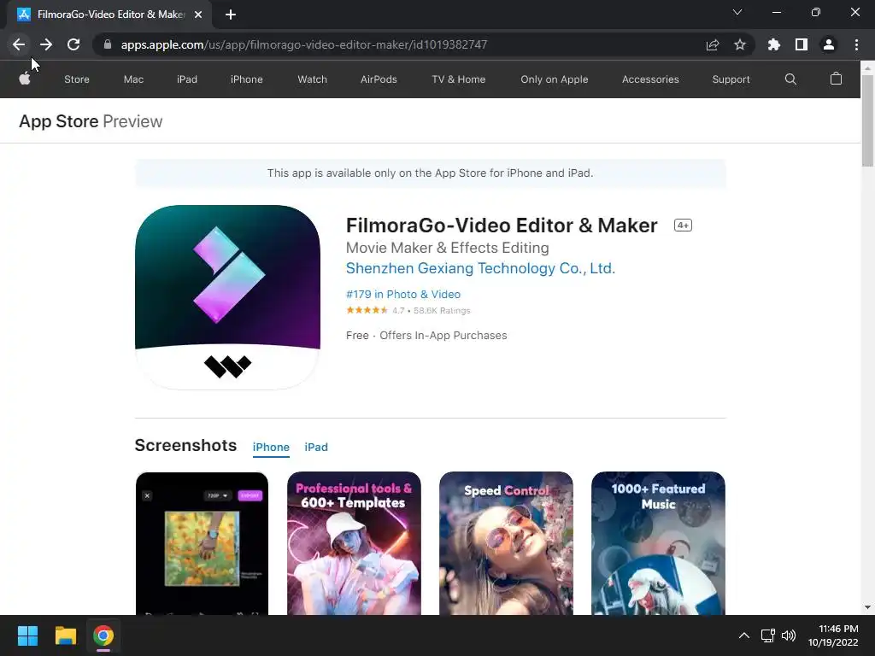Share this page from address bar
This screenshot has width=875, height=656.
click(x=712, y=44)
